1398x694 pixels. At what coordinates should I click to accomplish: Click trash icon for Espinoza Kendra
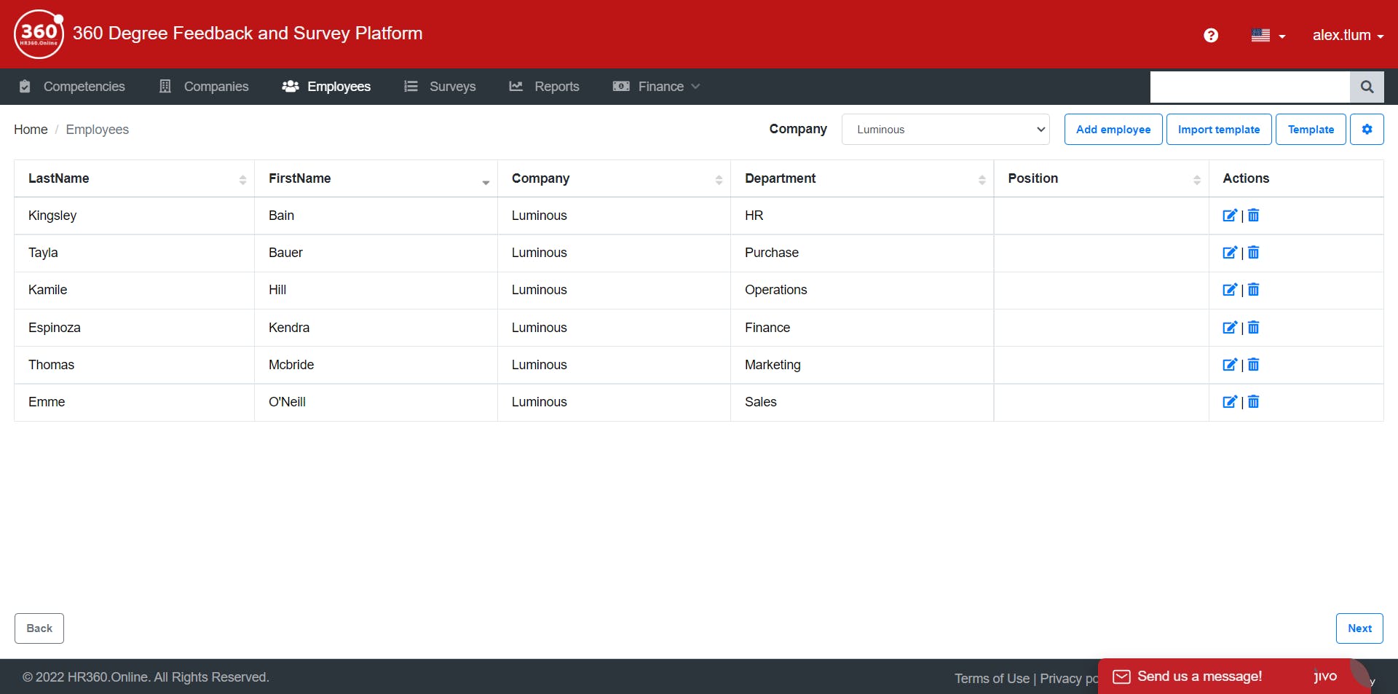(x=1253, y=328)
